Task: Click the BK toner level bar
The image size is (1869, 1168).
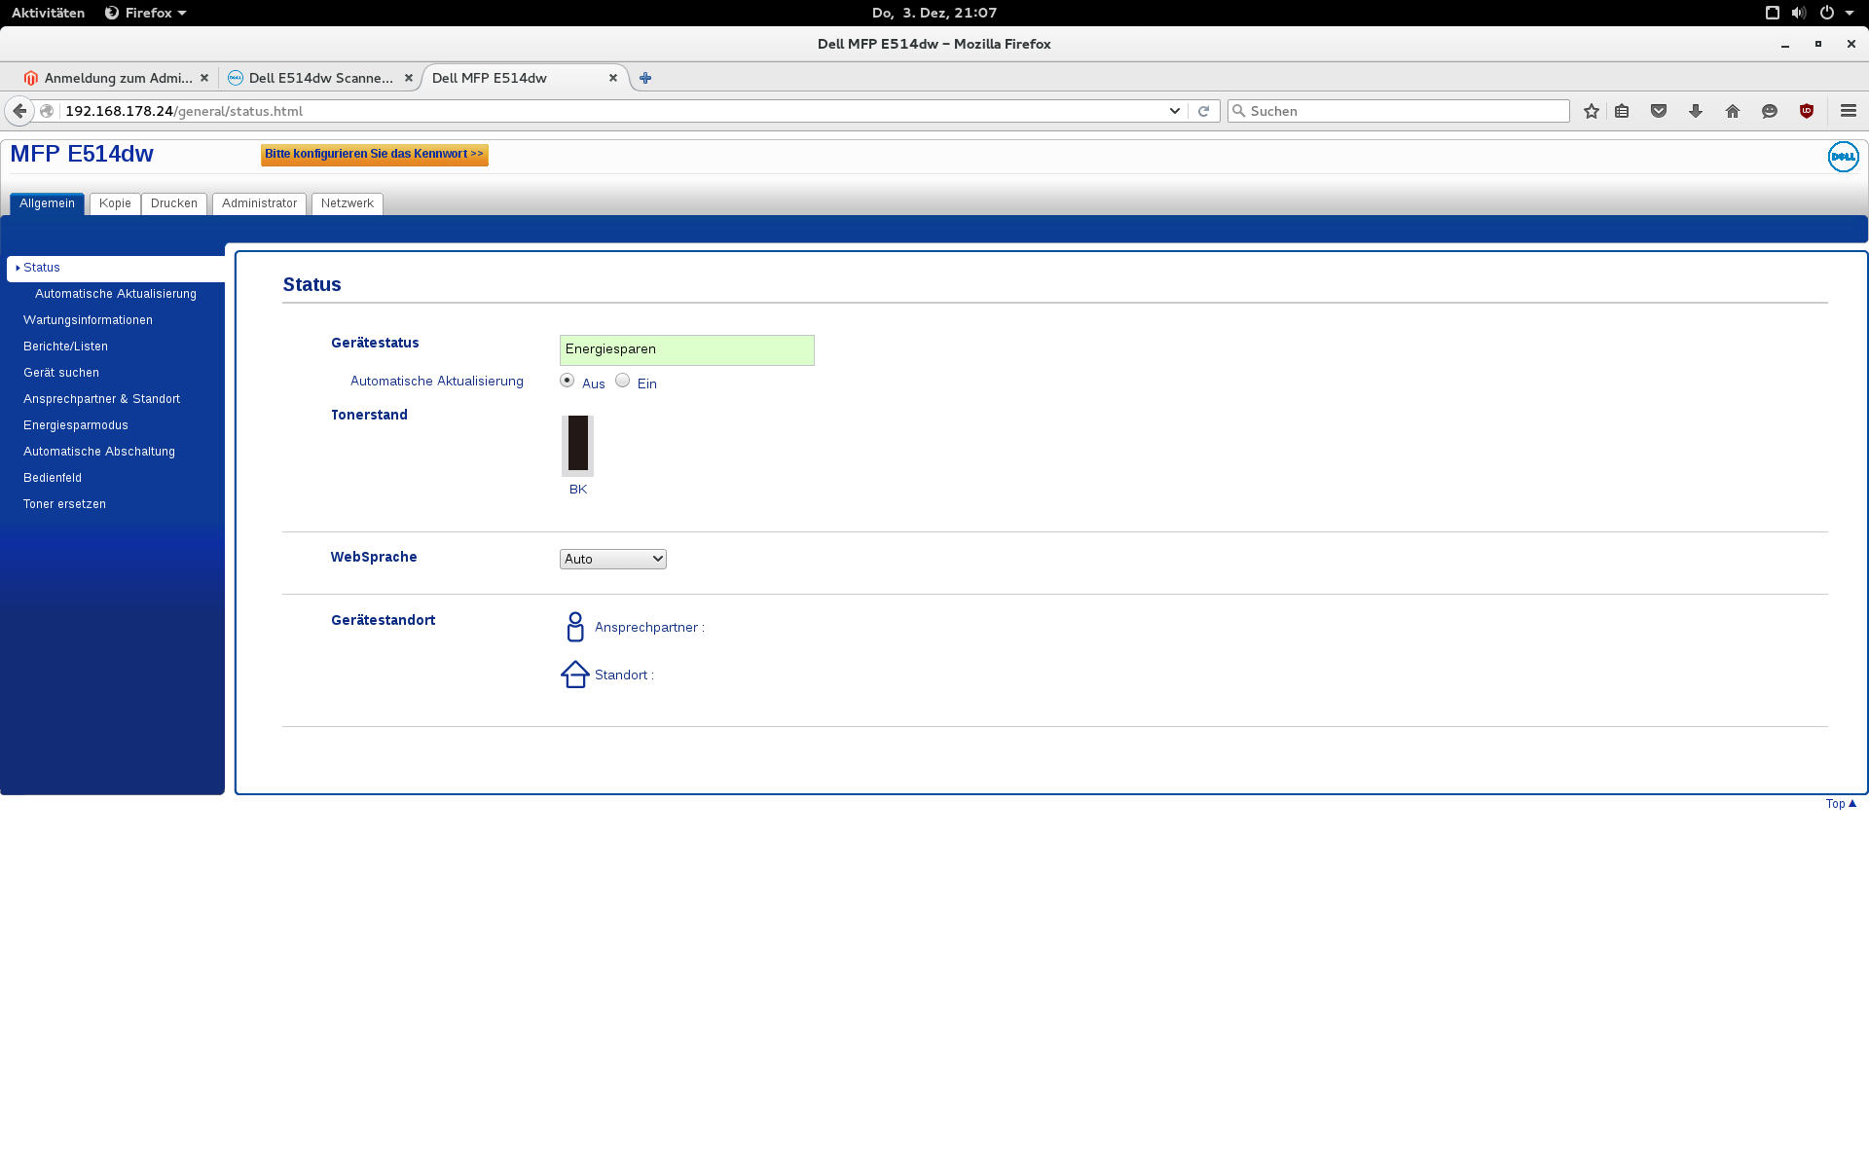Action: coord(577,445)
